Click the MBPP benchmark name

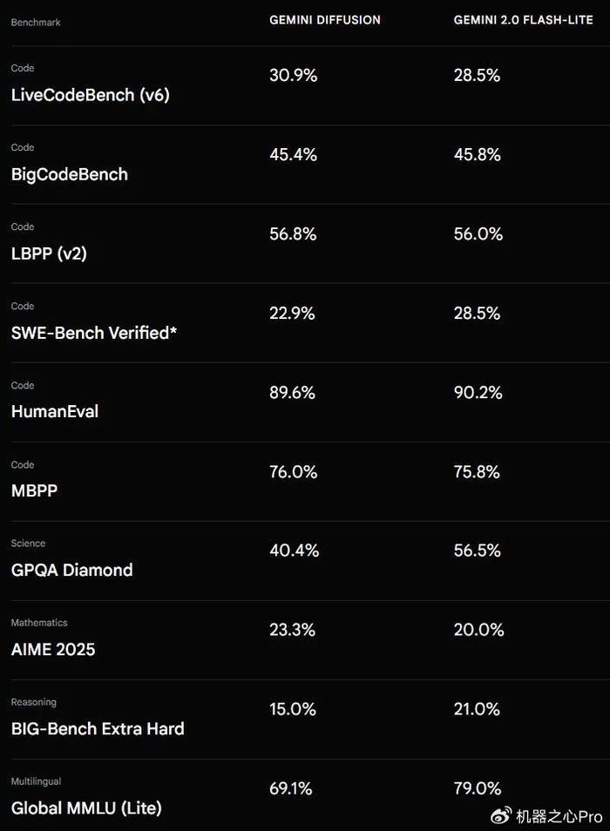pos(34,490)
